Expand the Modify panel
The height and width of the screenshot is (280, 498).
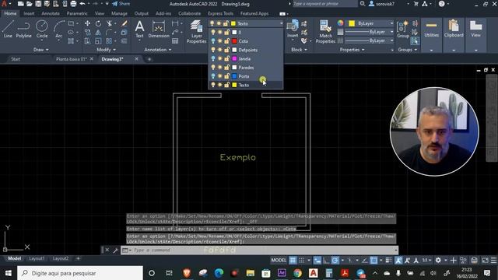[x=106, y=50]
